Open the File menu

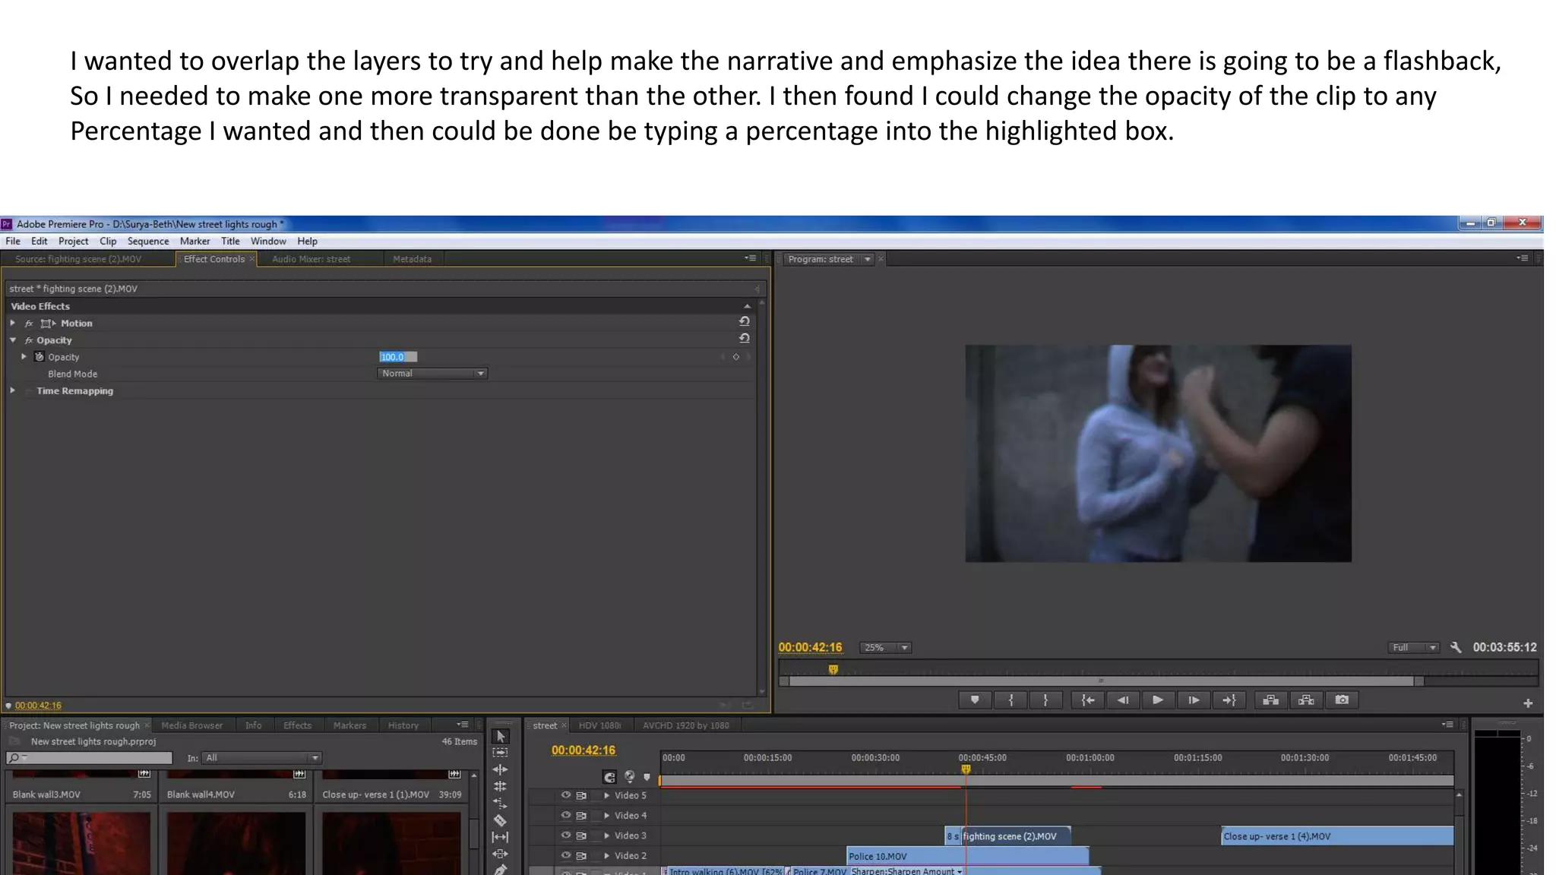[13, 241]
